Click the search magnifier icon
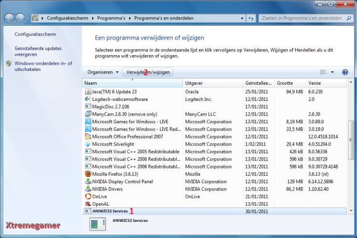Image resolution: width=357 pixels, height=238 pixels. (x=348, y=18)
